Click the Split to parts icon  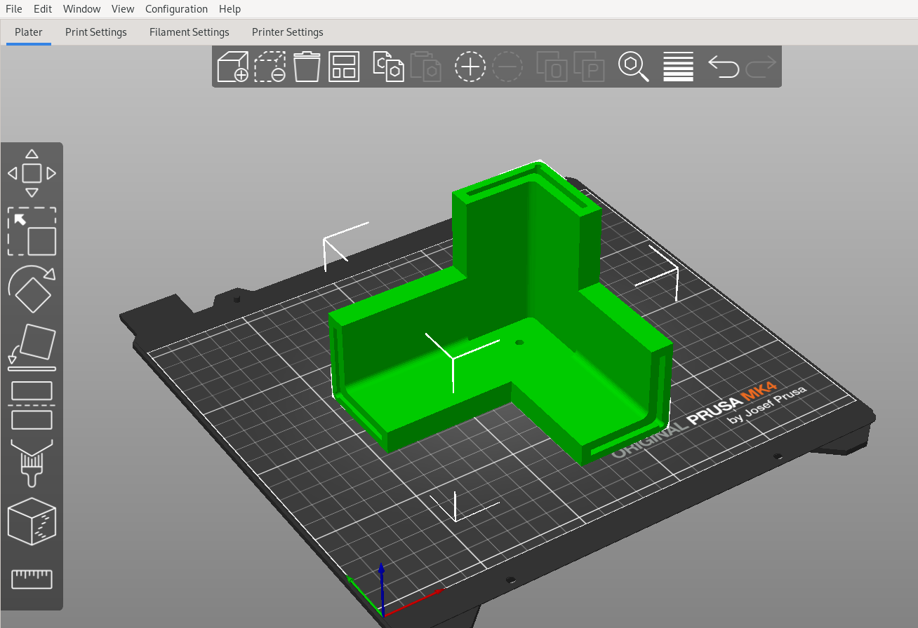(x=589, y=67)
